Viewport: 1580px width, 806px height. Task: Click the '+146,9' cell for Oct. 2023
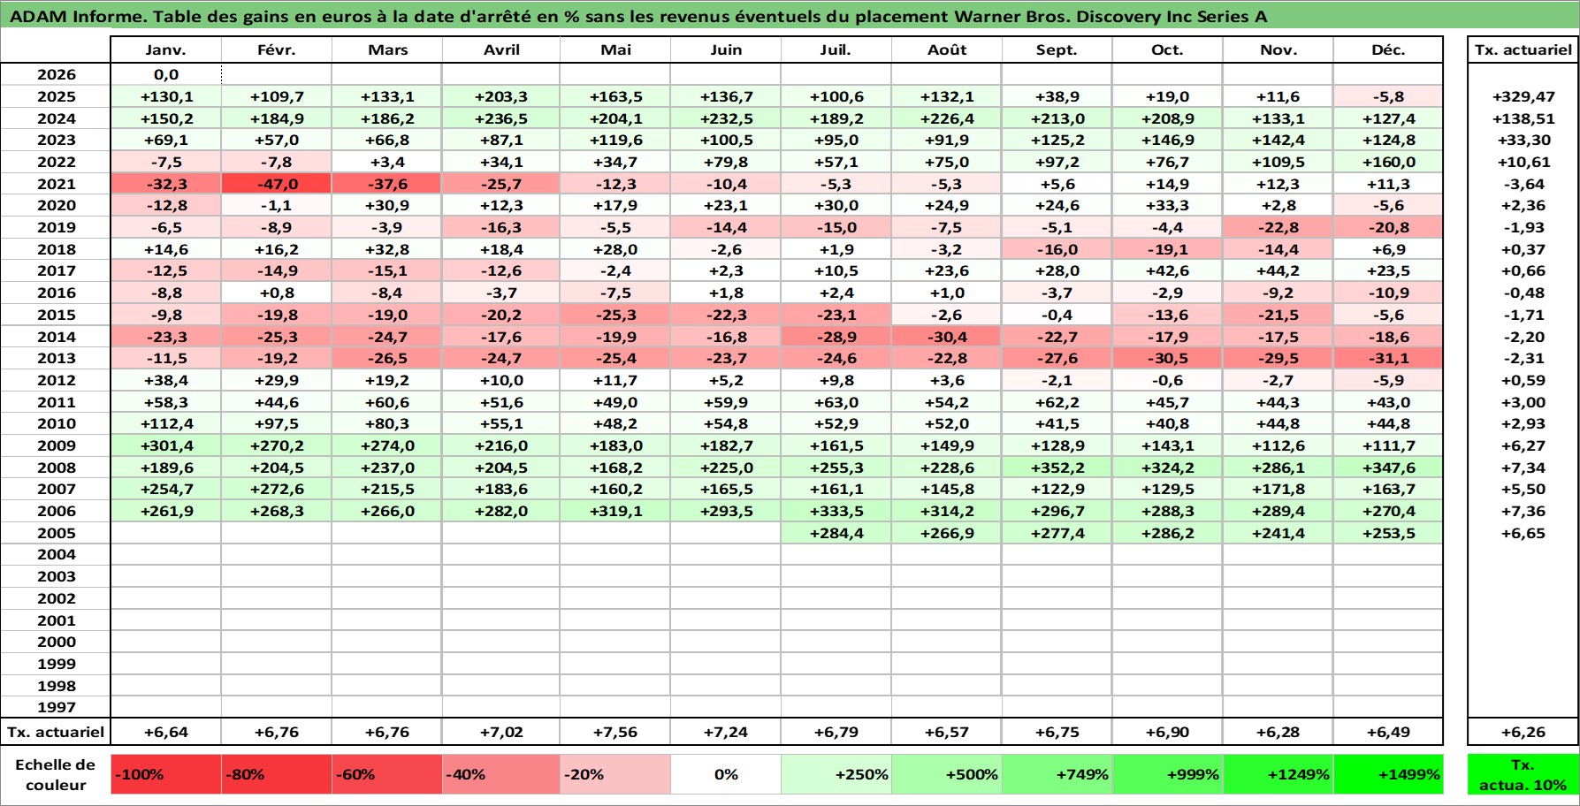pos(1167,140)
